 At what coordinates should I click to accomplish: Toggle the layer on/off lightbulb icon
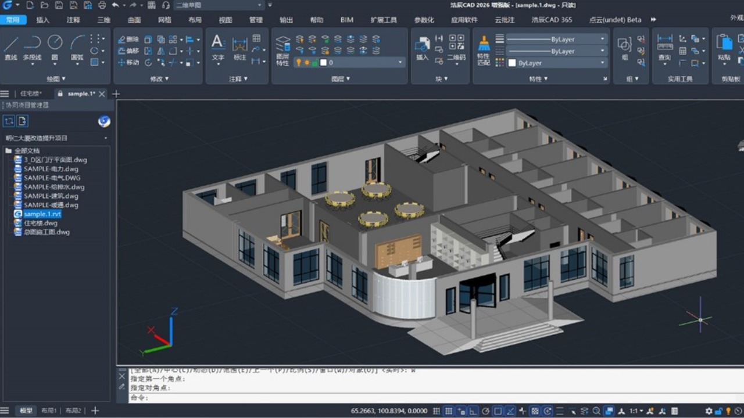tap(299, 63)
